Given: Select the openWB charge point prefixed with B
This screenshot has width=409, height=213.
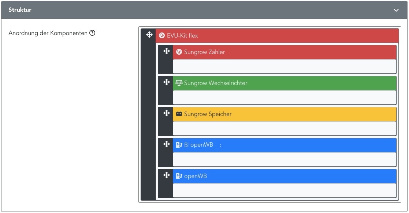Looking at the screenshot, I should click(284, 145).
